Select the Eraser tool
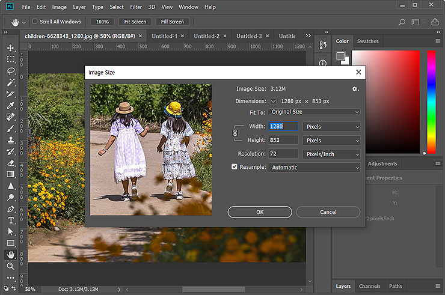Viewport: 445px width, 295px height. click(11, 163)
